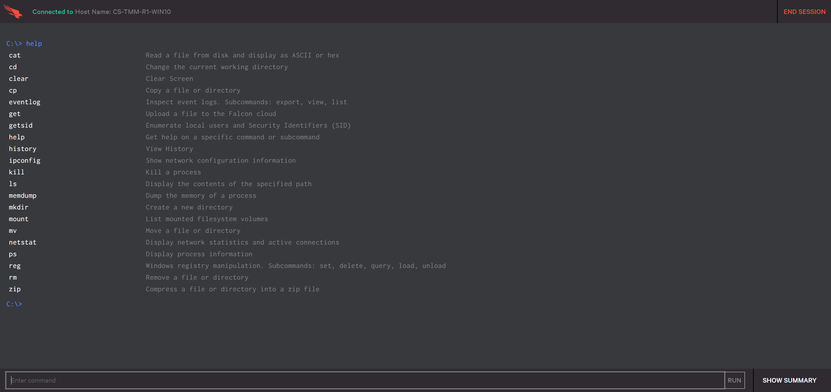Click 'Display the contents of the specified path'
Viewport: 831px width, 392px height.
pyautogui.click(x=228, y=184)
